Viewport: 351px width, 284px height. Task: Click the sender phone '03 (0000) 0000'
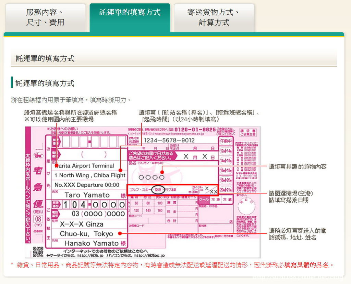tap(98, 214)
